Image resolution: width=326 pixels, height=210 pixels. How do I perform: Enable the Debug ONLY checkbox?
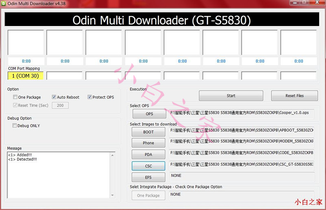pyautogui.click(x=15, y=126)
